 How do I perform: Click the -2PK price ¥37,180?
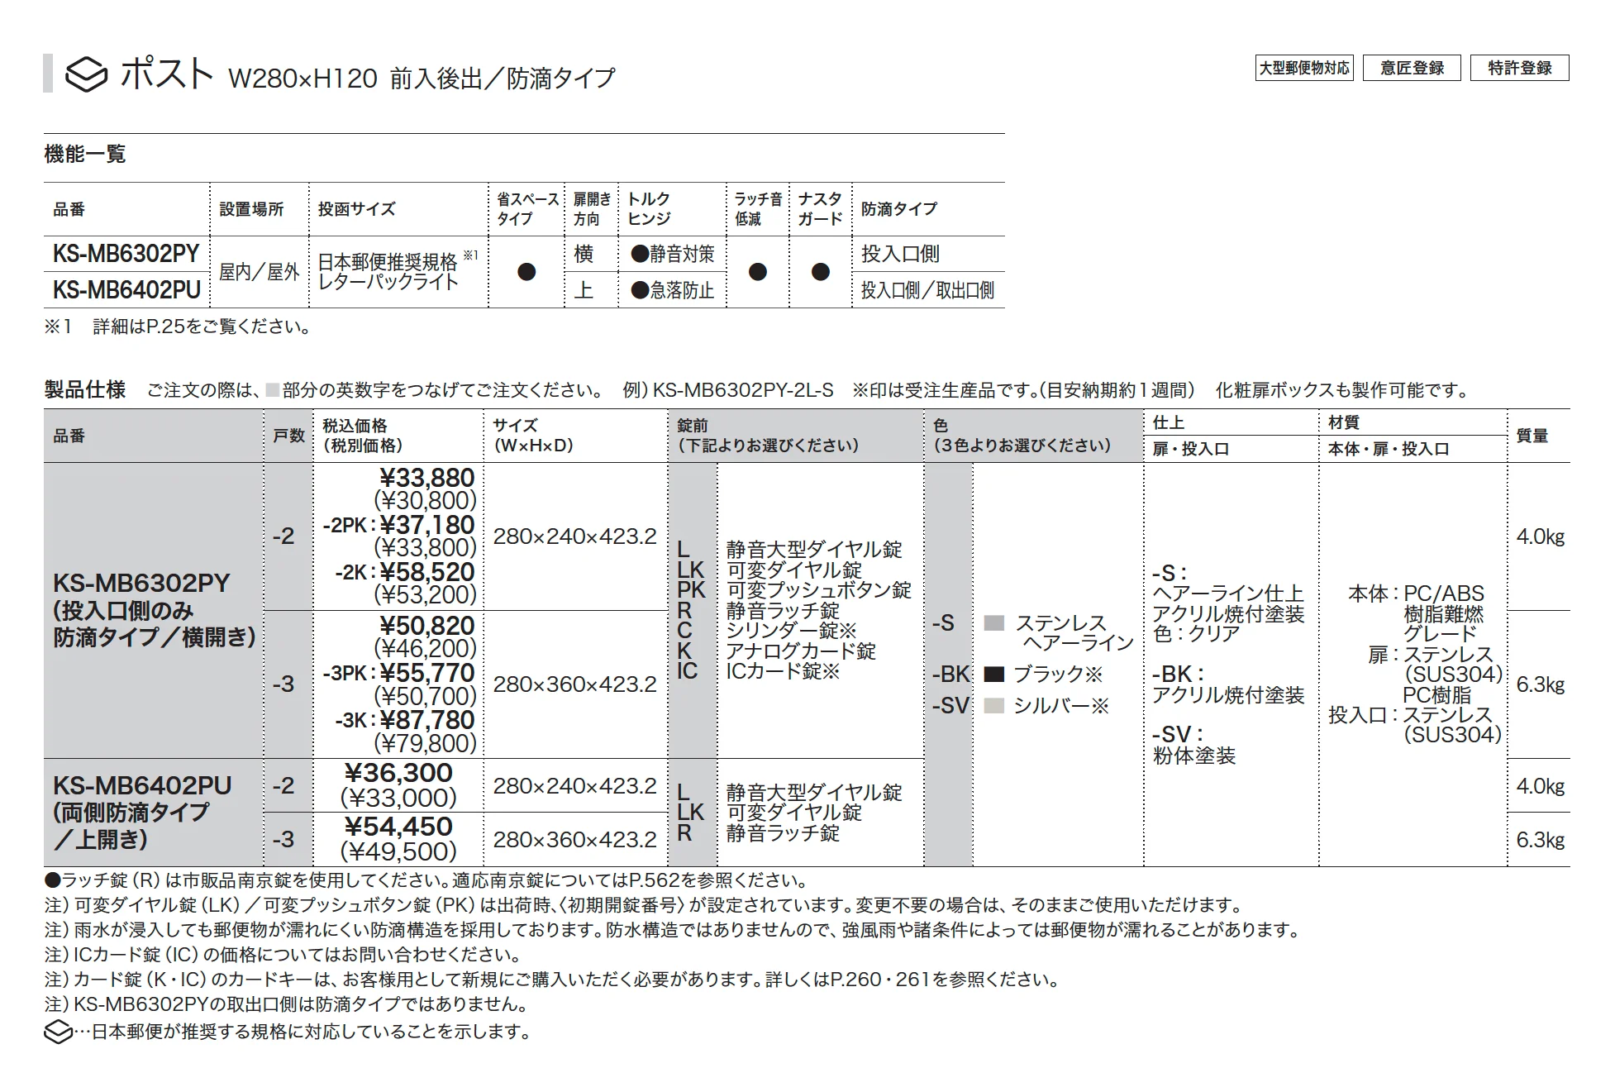tap(426, 525)
